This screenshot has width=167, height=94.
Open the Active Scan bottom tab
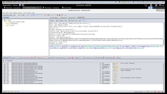[x=41, y=58]
